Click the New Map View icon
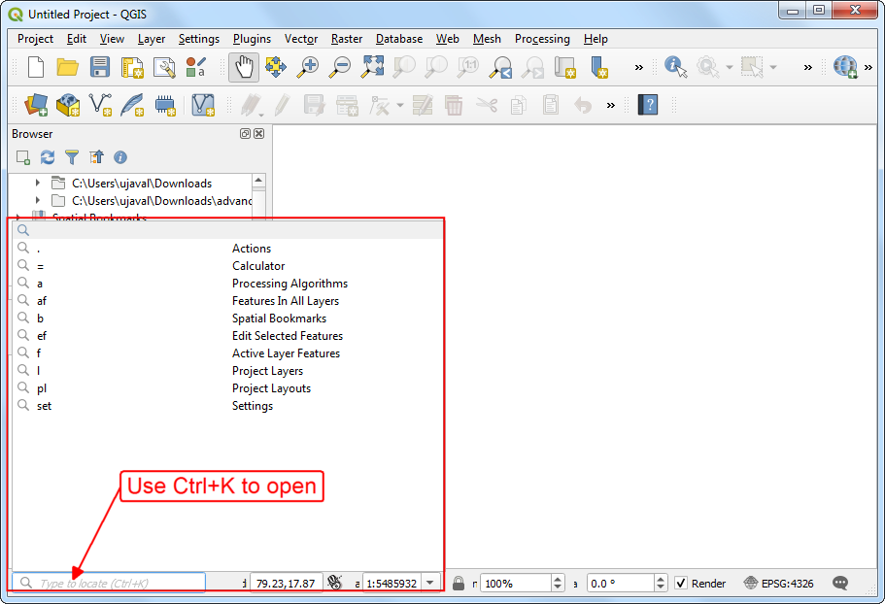 564,67
